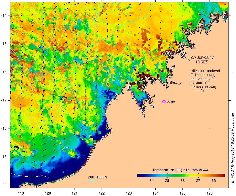Click the Altimetric sealevel legend text
The height and width of the screenshot is (196, 236).
(205, 71)
